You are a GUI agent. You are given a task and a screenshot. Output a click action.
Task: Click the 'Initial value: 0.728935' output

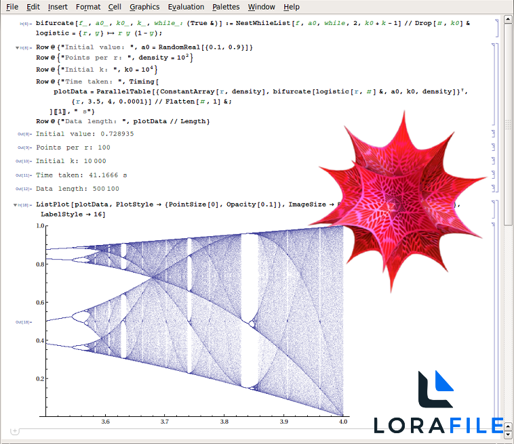click(x=85, y=134)
